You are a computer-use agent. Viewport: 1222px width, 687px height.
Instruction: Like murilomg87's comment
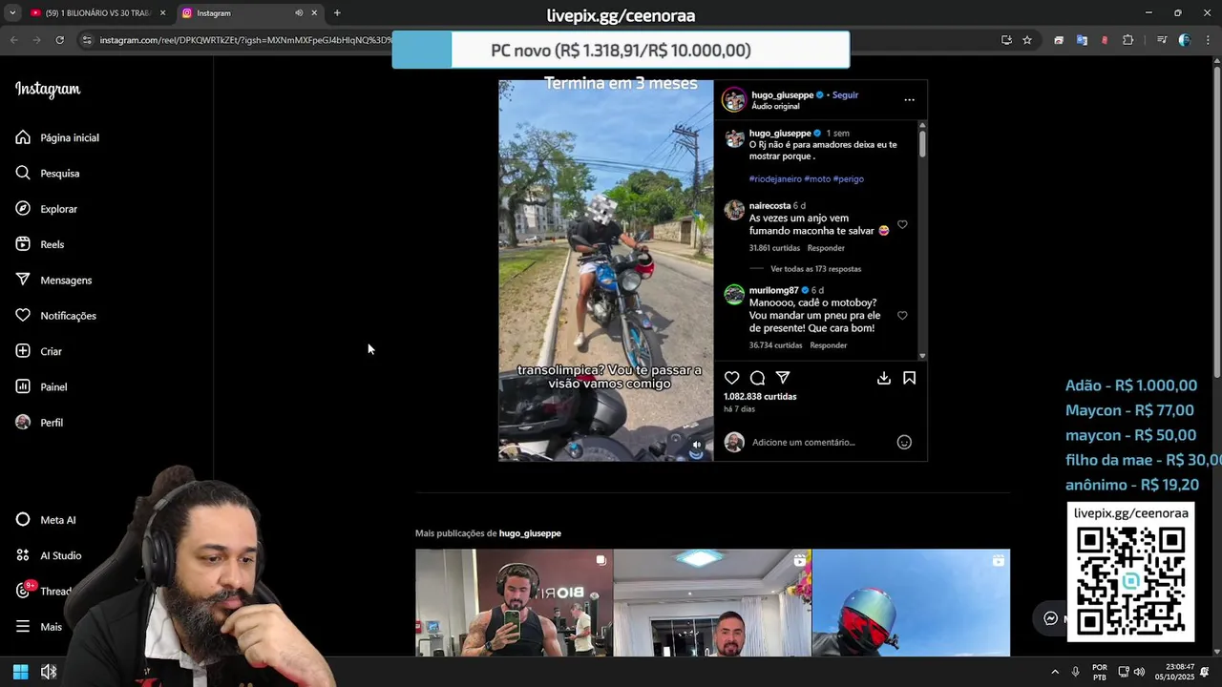[902, 316]
